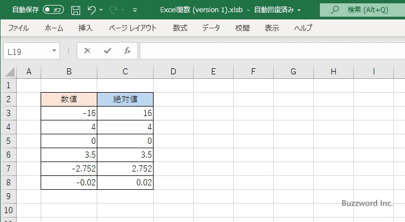Select row 1 header
Viewport: 405px width, 222px height.
click(8, 85)
